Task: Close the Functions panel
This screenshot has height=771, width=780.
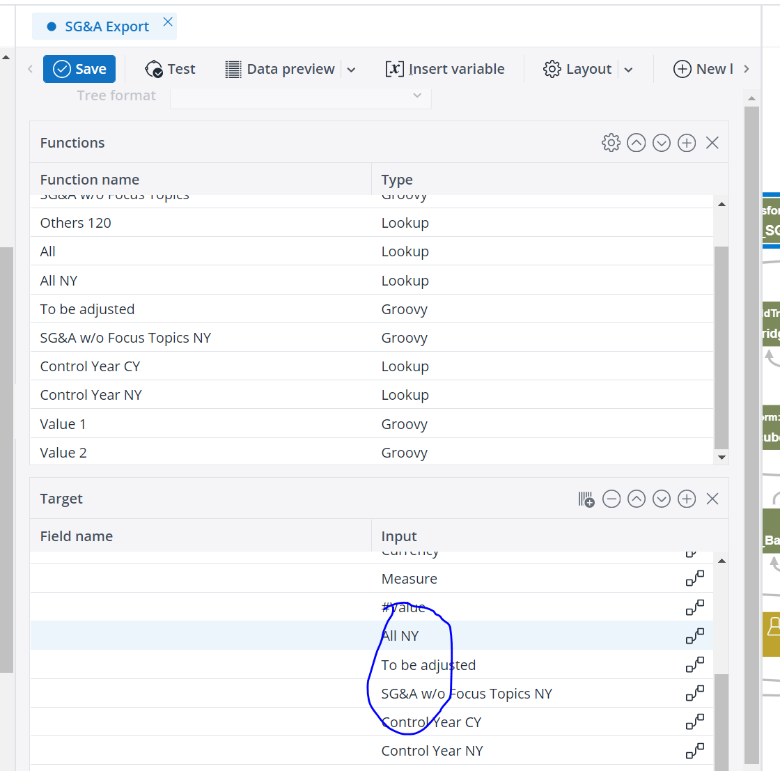Action: coord(712,143)
